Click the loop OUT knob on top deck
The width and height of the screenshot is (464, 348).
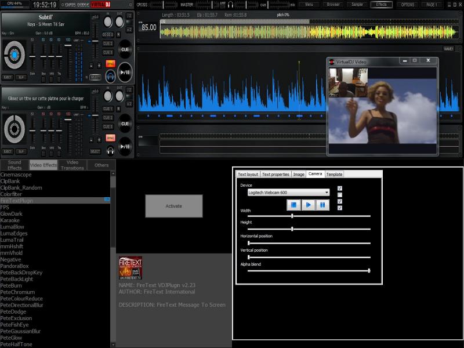tap(119, 22)
